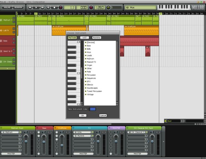This screenshot has width=206, height=159.
Task: Confirm the dialog with OK
Action: [x=82, y=115]
